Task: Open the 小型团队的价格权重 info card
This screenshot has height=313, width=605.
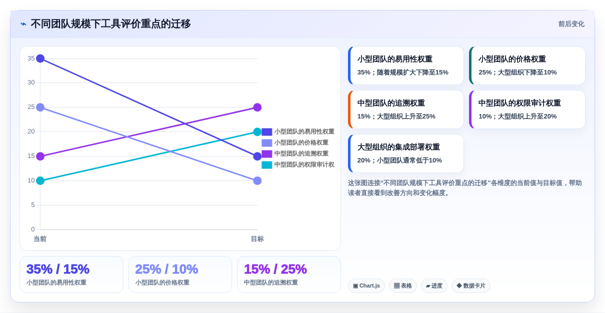Action: (527, 65)
